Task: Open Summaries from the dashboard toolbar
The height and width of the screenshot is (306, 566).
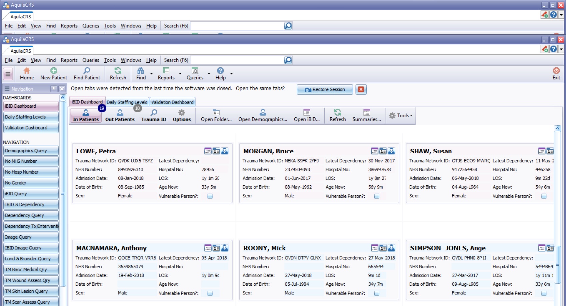Action: click(x=366, y=115)
